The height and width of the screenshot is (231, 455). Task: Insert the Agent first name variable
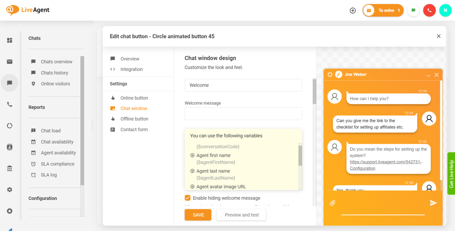point(192,155)
